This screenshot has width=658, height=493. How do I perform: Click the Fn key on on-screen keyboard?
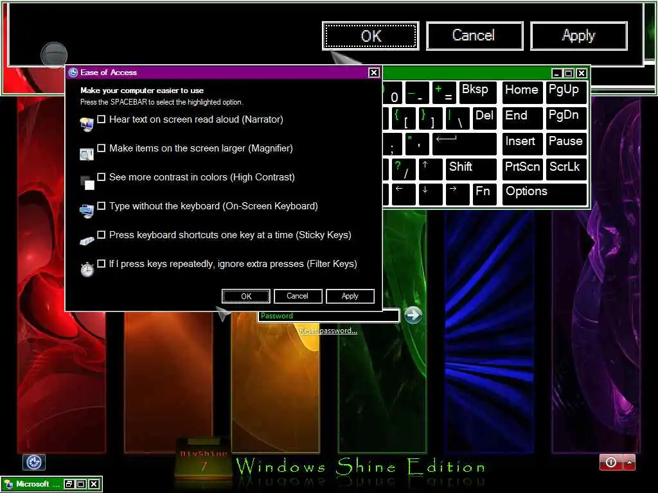485,195
